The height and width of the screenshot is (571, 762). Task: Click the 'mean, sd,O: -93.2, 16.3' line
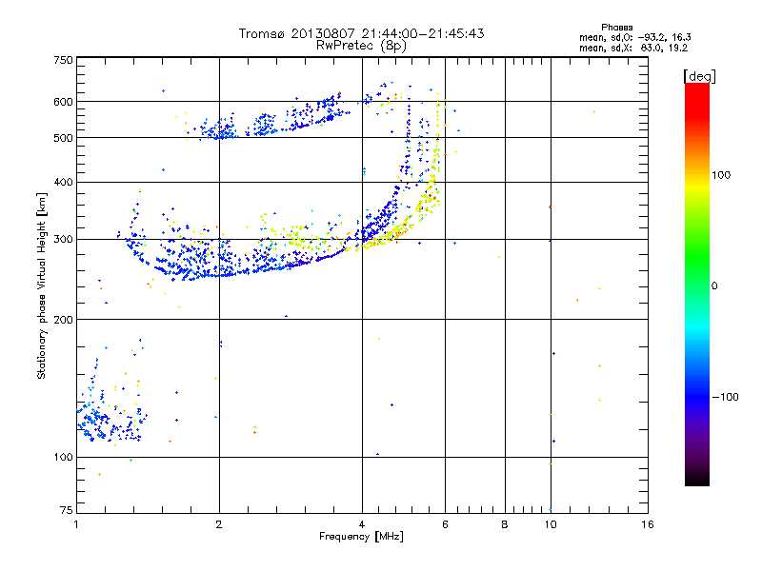(x=635, y=37)
